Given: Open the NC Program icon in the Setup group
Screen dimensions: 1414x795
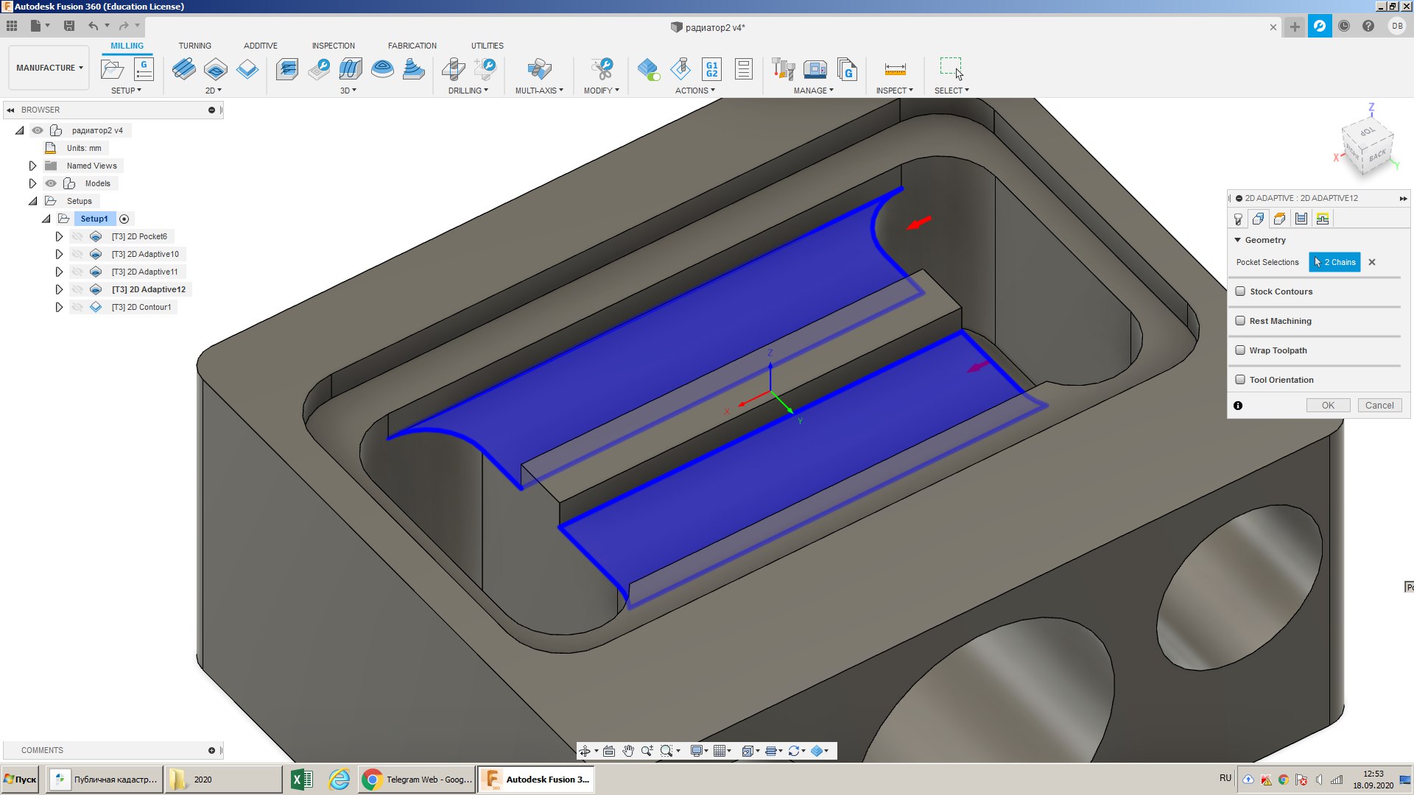Looking at the screenshot, I should (144, 69).
